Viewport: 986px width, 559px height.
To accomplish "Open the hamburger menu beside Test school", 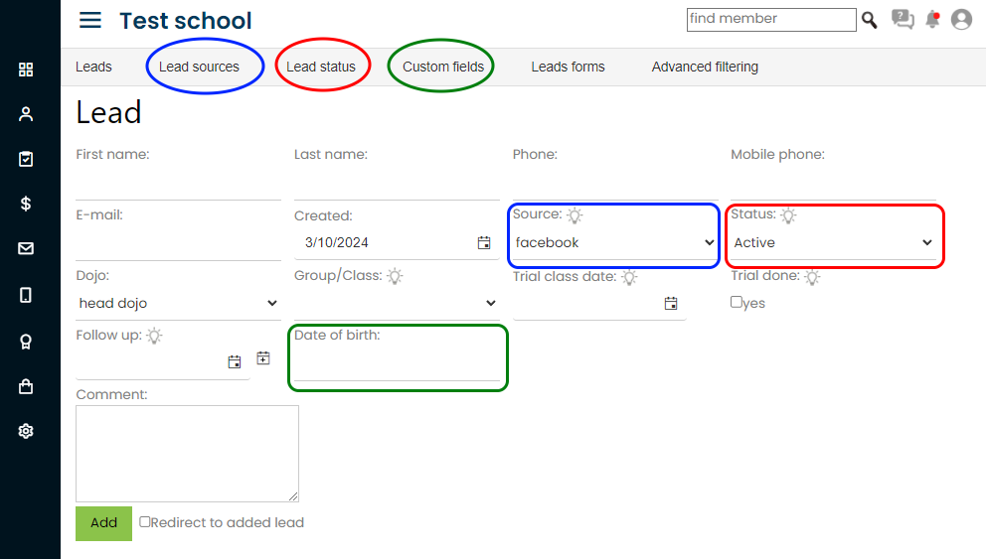I will point(89,20).
